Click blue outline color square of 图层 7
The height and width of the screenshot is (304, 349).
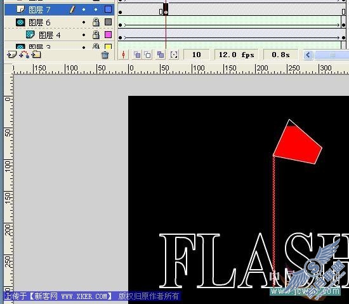[108, 10]
